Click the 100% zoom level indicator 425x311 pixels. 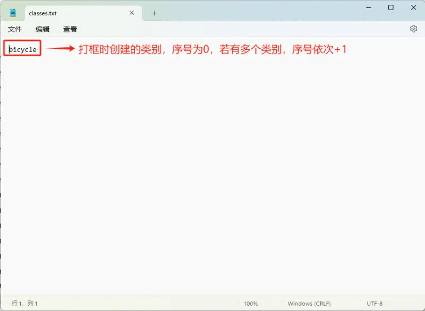(x=250, y=304)
